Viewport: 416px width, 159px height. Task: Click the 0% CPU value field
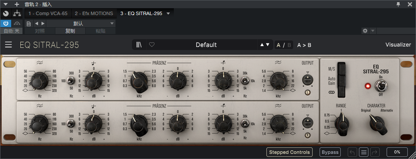tap(397, 152)
